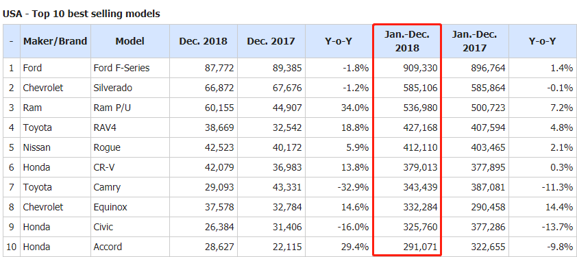Click the value 387,081
The width and height of the screenshot is (577, 257).
coord(488,187)
